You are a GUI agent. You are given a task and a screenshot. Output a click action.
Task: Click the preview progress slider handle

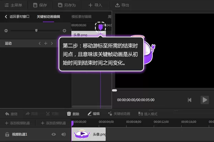click(x=114, y=90)
